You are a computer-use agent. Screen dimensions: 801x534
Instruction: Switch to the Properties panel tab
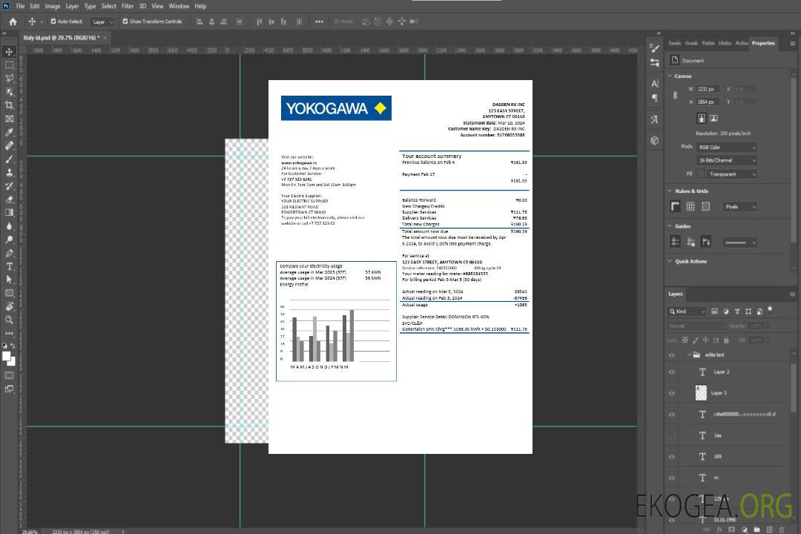point(763,44)
